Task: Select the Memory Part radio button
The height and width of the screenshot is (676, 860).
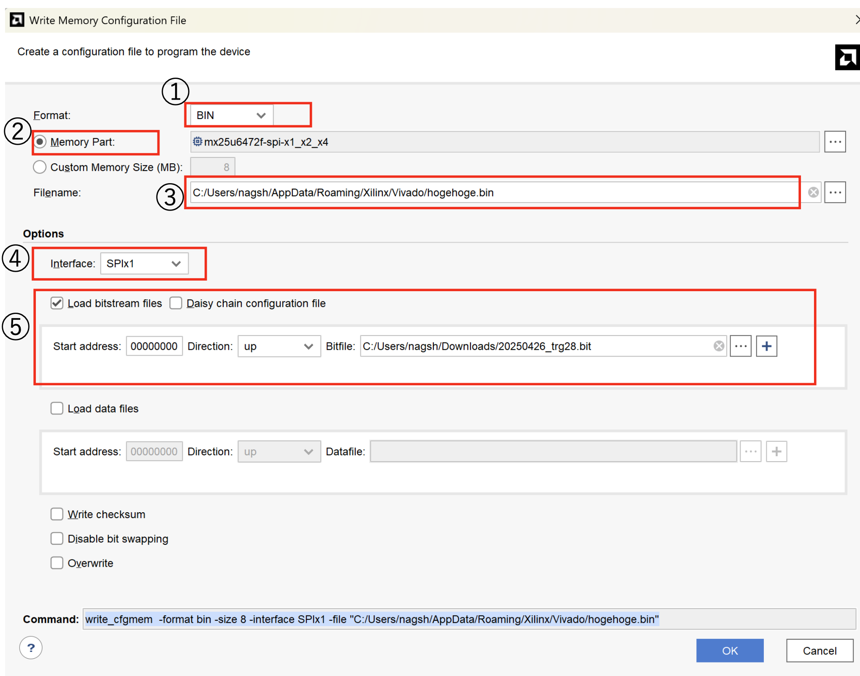Action: 40,142
